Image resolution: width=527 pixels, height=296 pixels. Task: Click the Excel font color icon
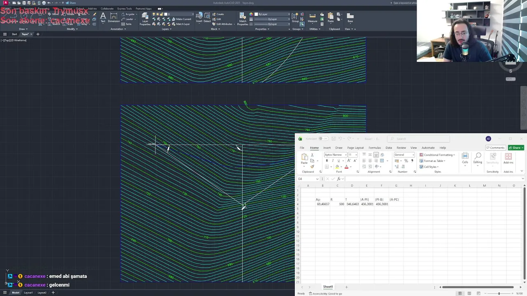point(346,166)
